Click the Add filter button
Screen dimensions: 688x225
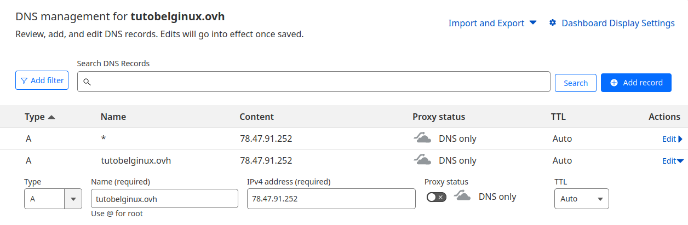[42, 80]
